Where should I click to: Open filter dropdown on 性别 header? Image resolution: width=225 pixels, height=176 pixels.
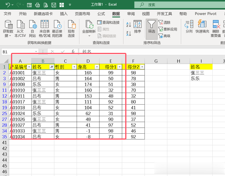(x=74, y=67)
